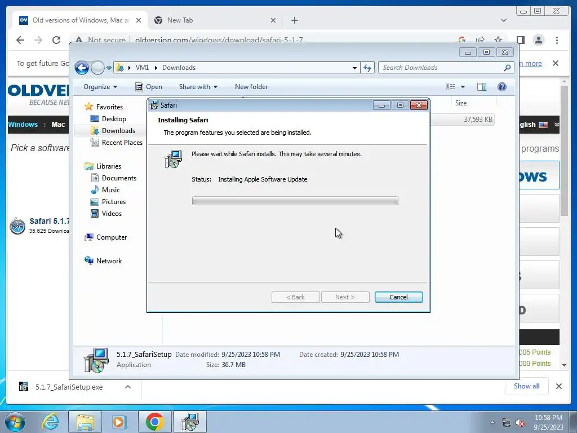Click VM1 in the address breadcrumb

(x=142, y=68)
